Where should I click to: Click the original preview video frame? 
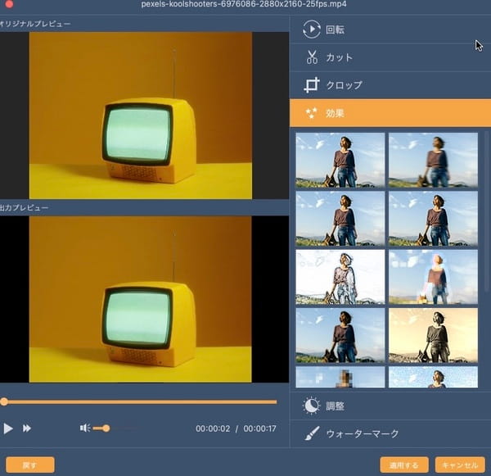[x=140, y=116]
